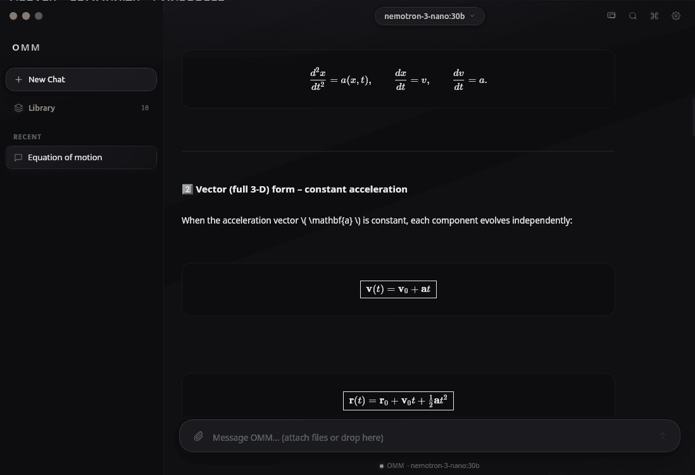The width and height of the screenshot is (695, 475).
Task: Attach a file using the paperclip icon
Action: (x=199, y=436)
